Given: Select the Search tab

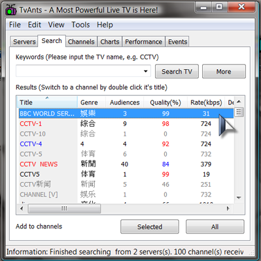Looking at the screenshot, I should pyautogui.click(x=52, y=40).
